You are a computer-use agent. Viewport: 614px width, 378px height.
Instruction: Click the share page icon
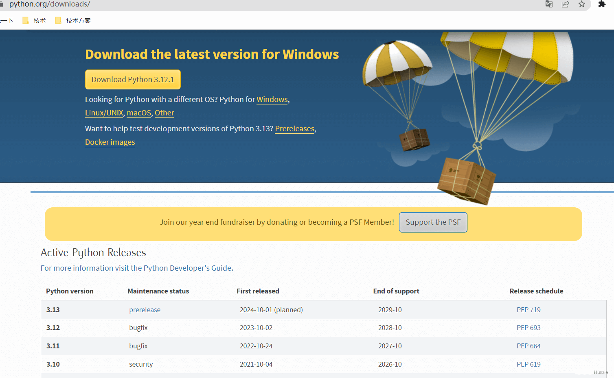[x=565, y=4]
